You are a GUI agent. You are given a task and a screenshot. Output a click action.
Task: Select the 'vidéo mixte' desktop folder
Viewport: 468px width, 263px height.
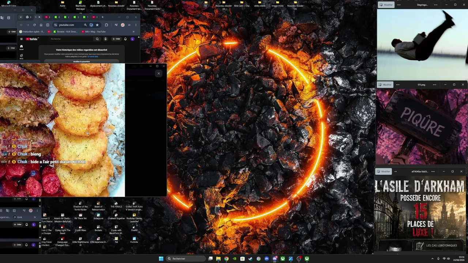tap(260, 4)
